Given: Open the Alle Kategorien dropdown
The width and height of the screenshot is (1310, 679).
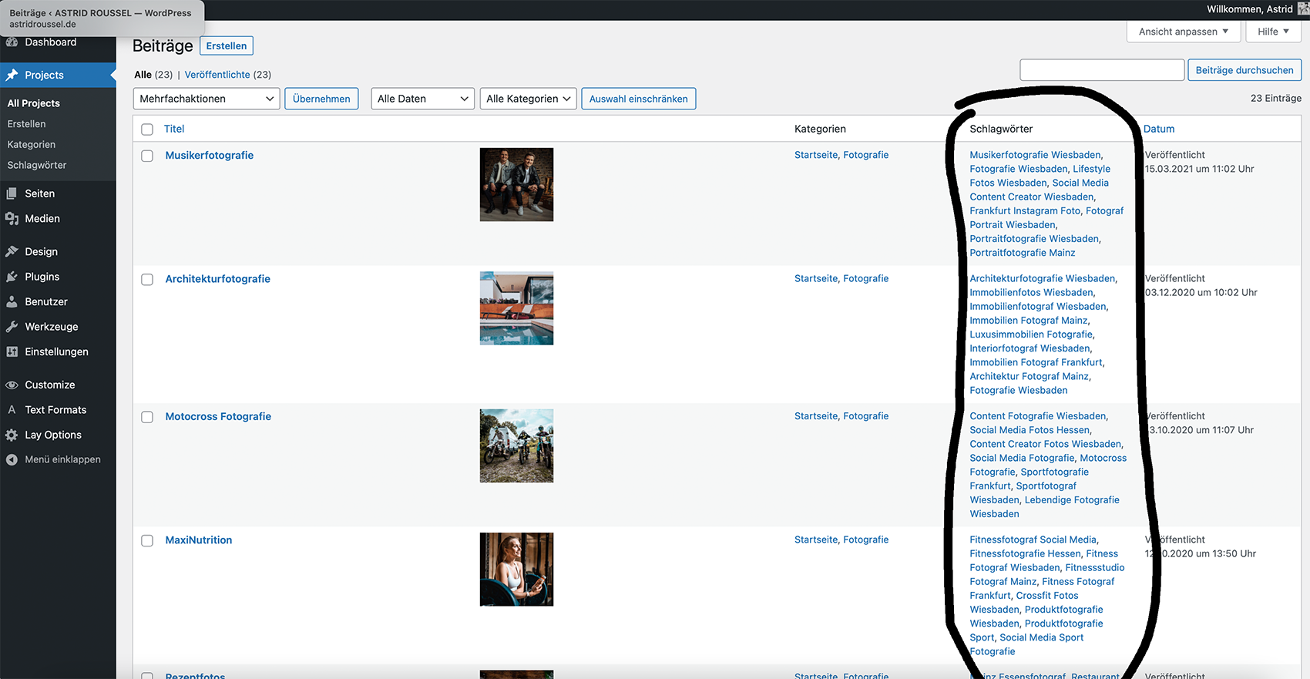Looking at the screenshot, I should (528, 99).
